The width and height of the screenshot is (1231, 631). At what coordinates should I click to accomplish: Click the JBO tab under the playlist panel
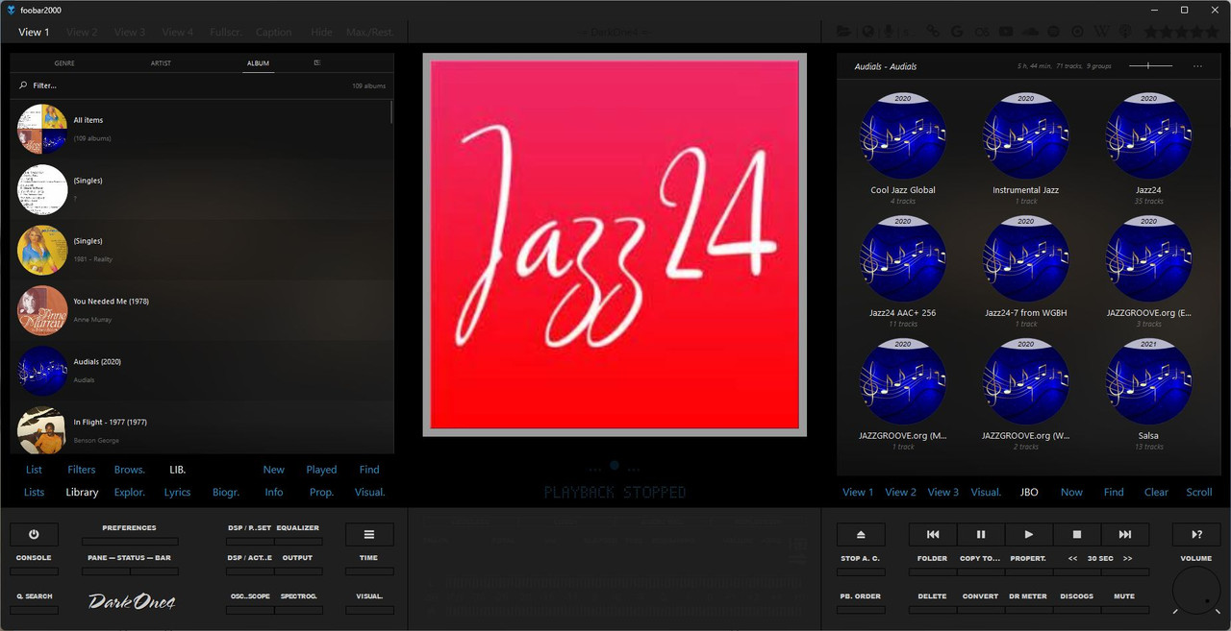pyautogui.click(x=1029, y=492)
